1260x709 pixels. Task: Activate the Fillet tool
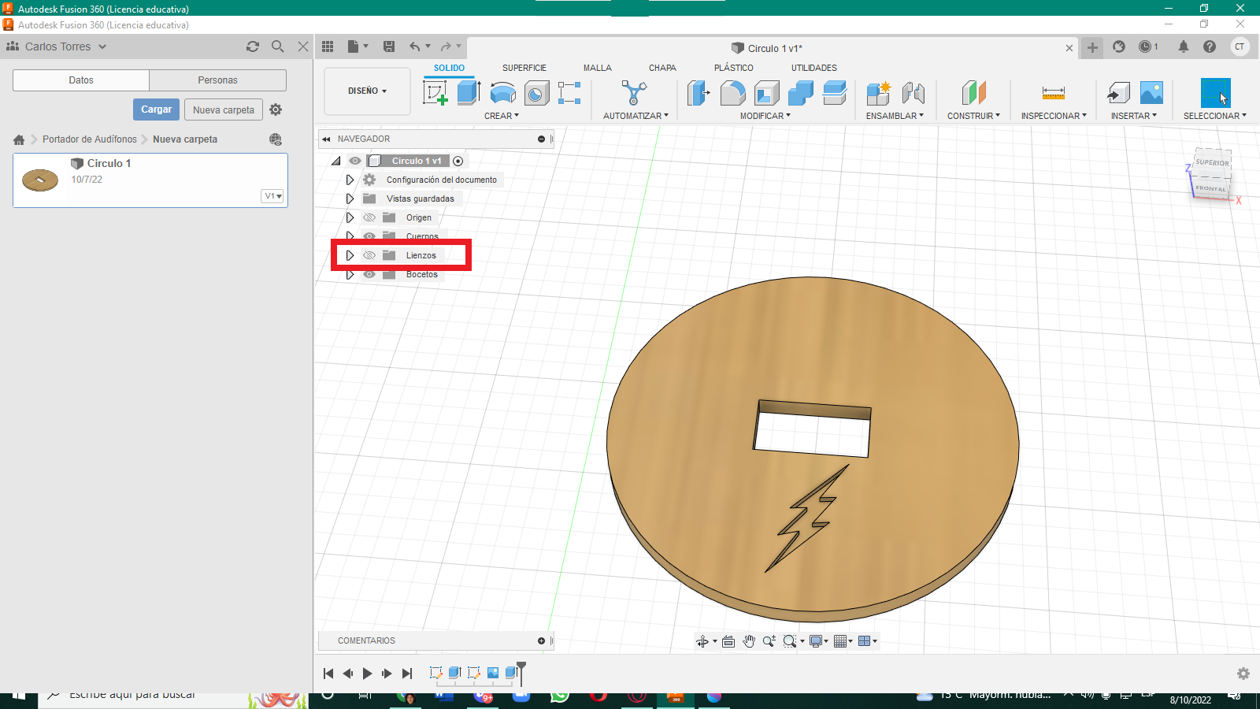click(x=732, y=93)
